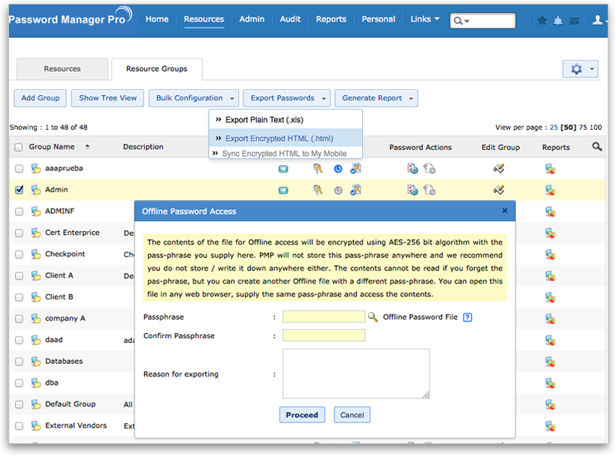Viewport: 616px width, 459px height.
Task: Click the Reason for exporting text area
Action: tap(356, 373)
